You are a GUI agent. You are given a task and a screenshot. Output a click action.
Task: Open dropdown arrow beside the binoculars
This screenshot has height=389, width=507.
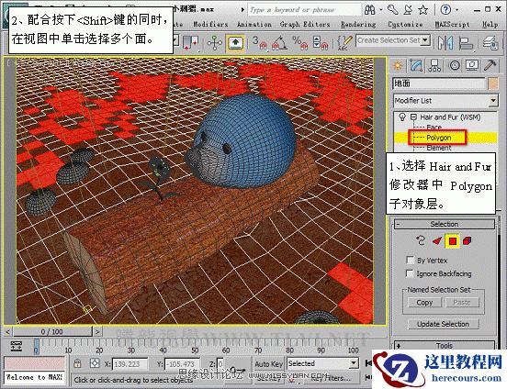click(380, 10)
